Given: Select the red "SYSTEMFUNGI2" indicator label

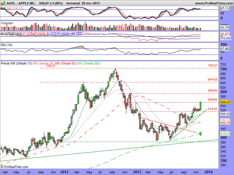Looking at the screenshot, I should [34, 34].
